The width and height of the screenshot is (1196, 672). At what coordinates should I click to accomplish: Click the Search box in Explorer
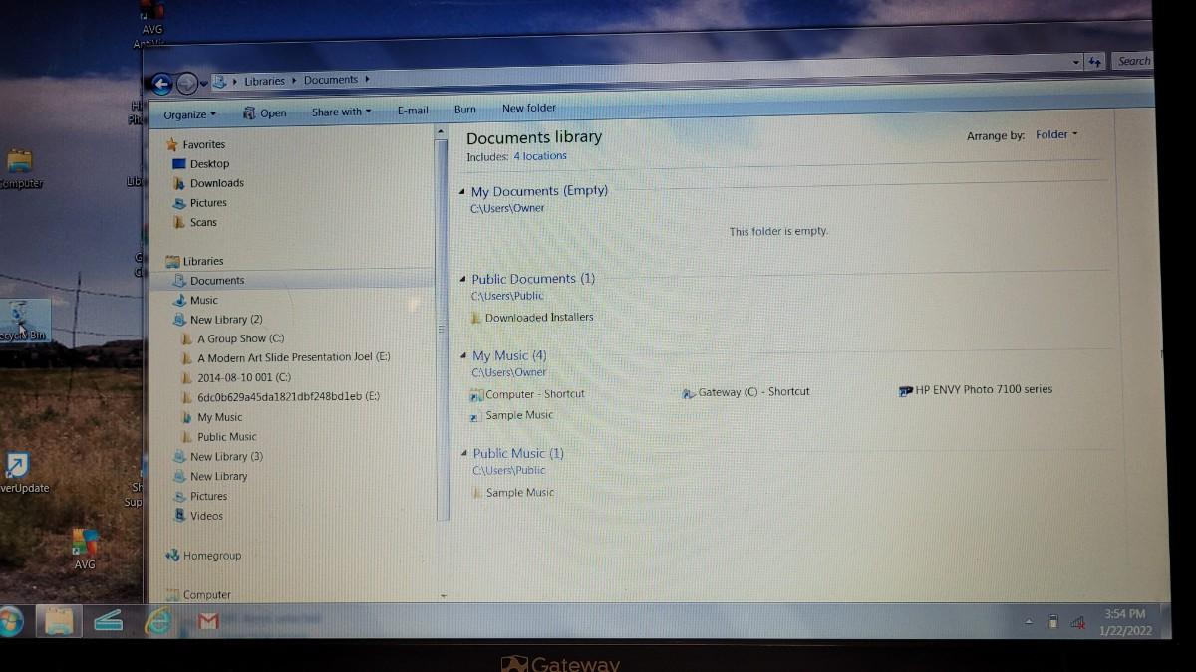1133,61
